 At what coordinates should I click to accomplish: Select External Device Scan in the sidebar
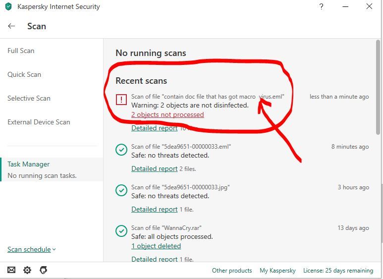(x=39, y=122)
